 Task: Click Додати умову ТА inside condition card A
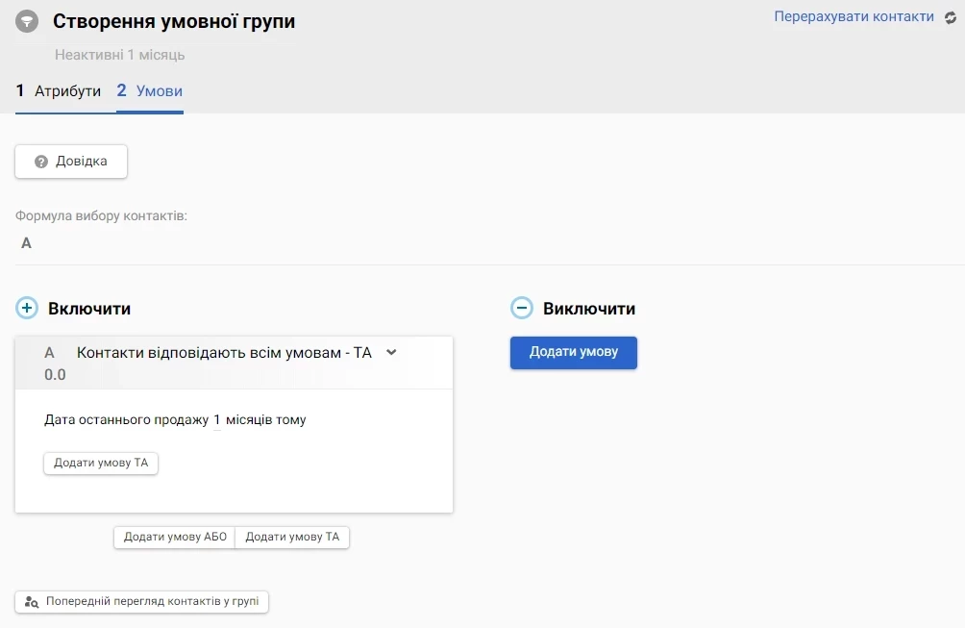[101, 463]
